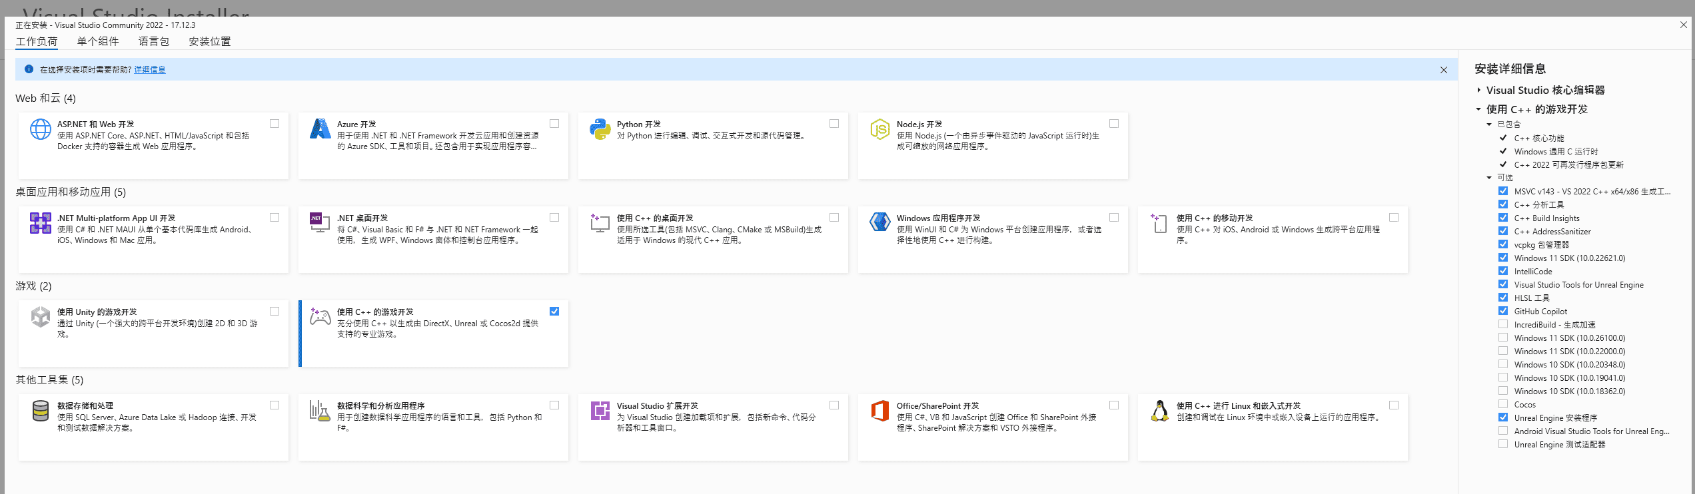The image size is (1695, 494).
Task: Click the data science flask icon
Action: point(320,411)
